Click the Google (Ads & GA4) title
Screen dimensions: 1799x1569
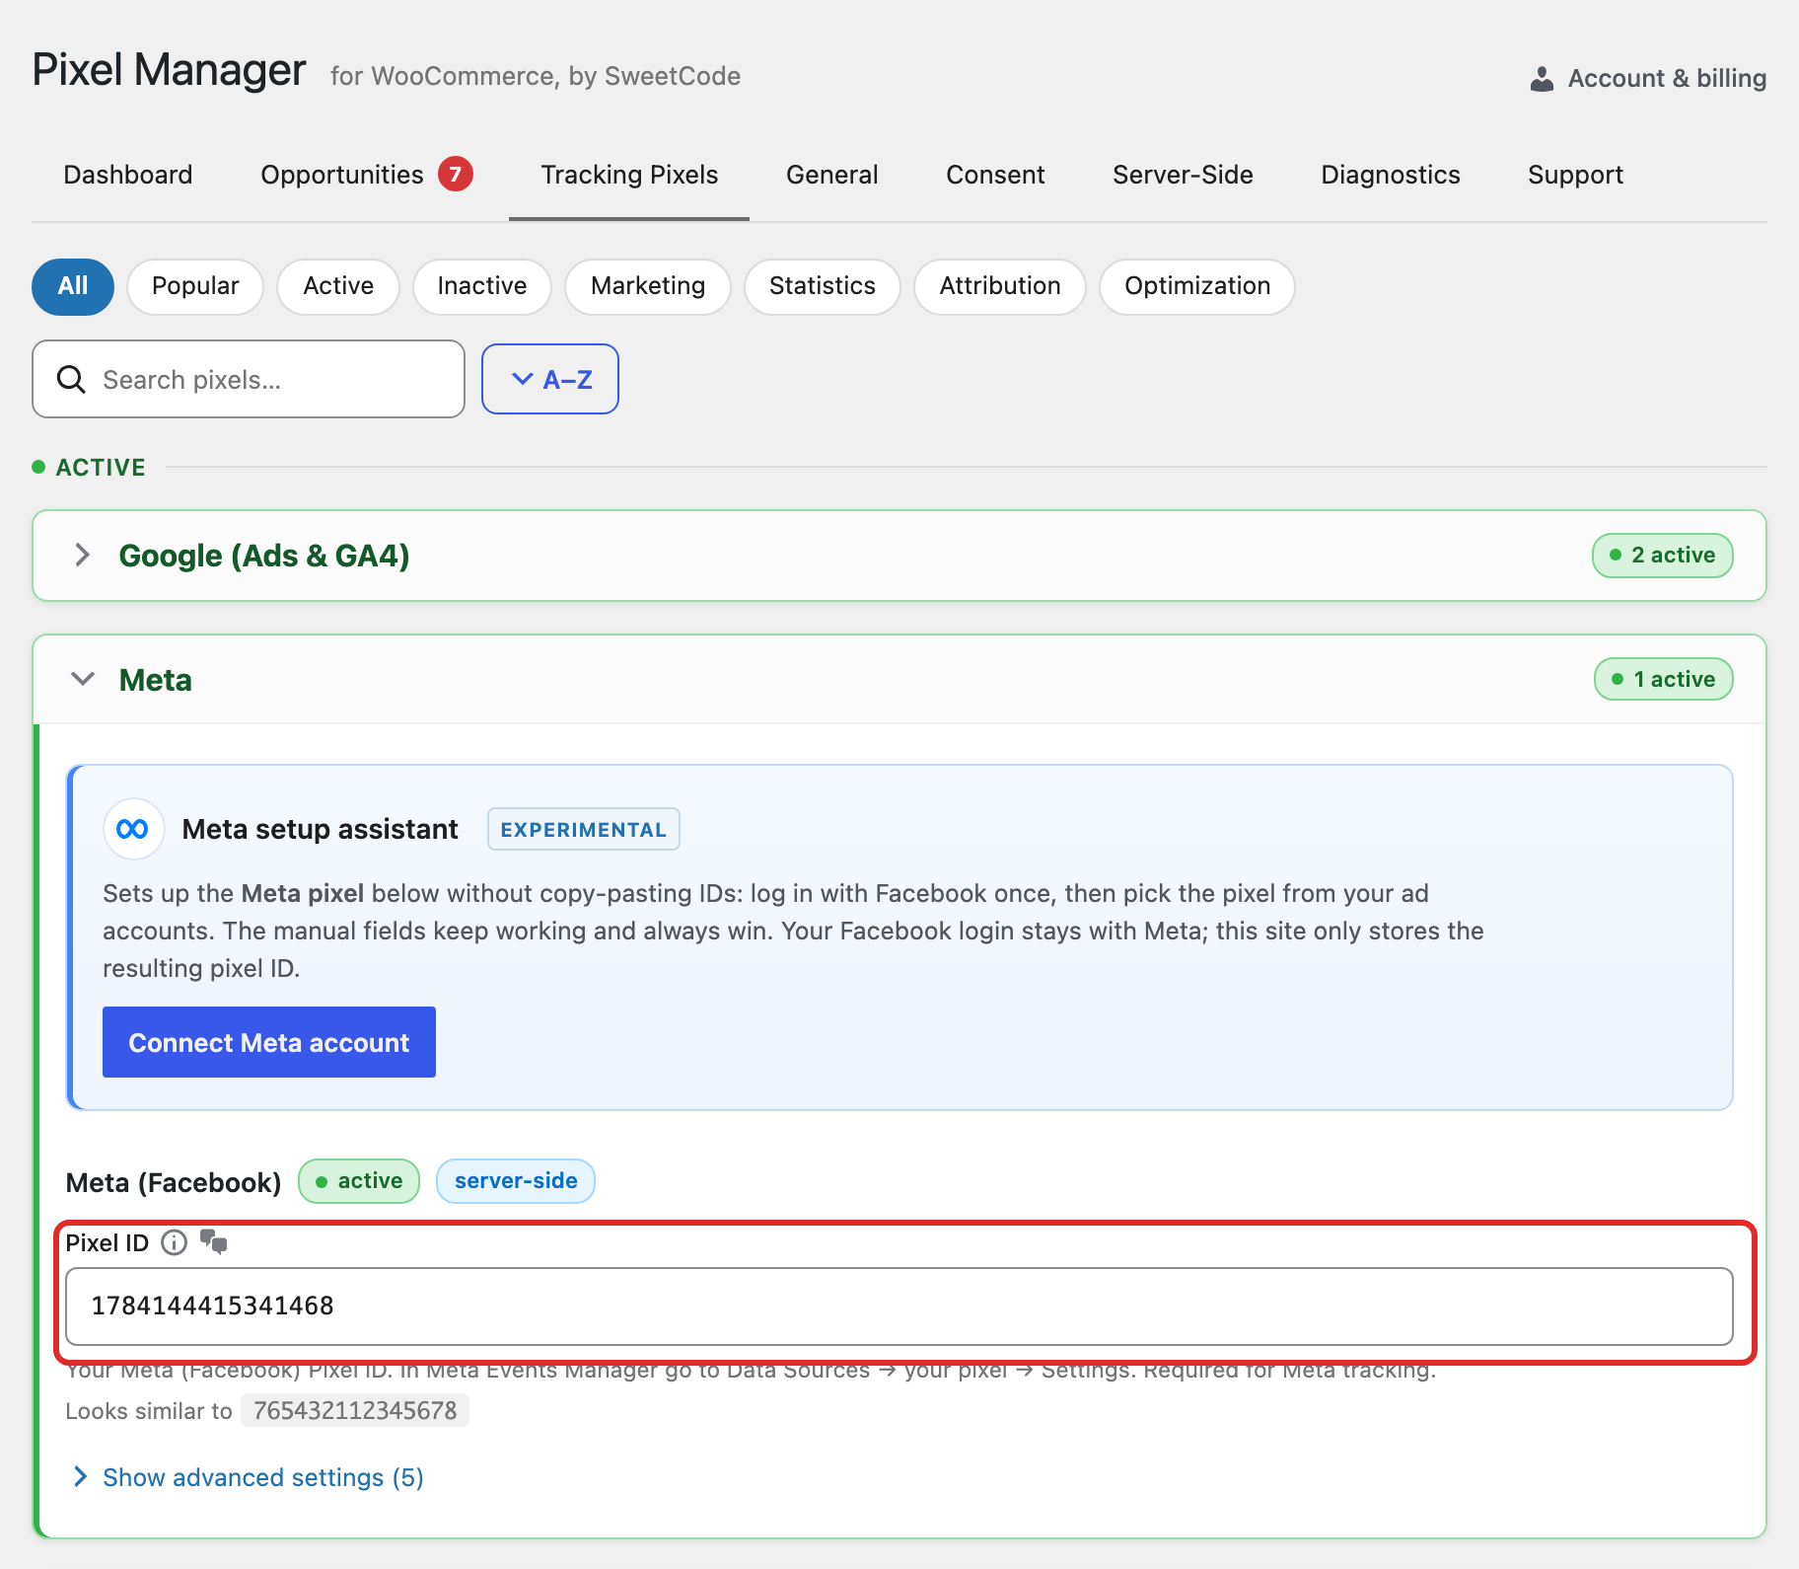pos(264,556)
